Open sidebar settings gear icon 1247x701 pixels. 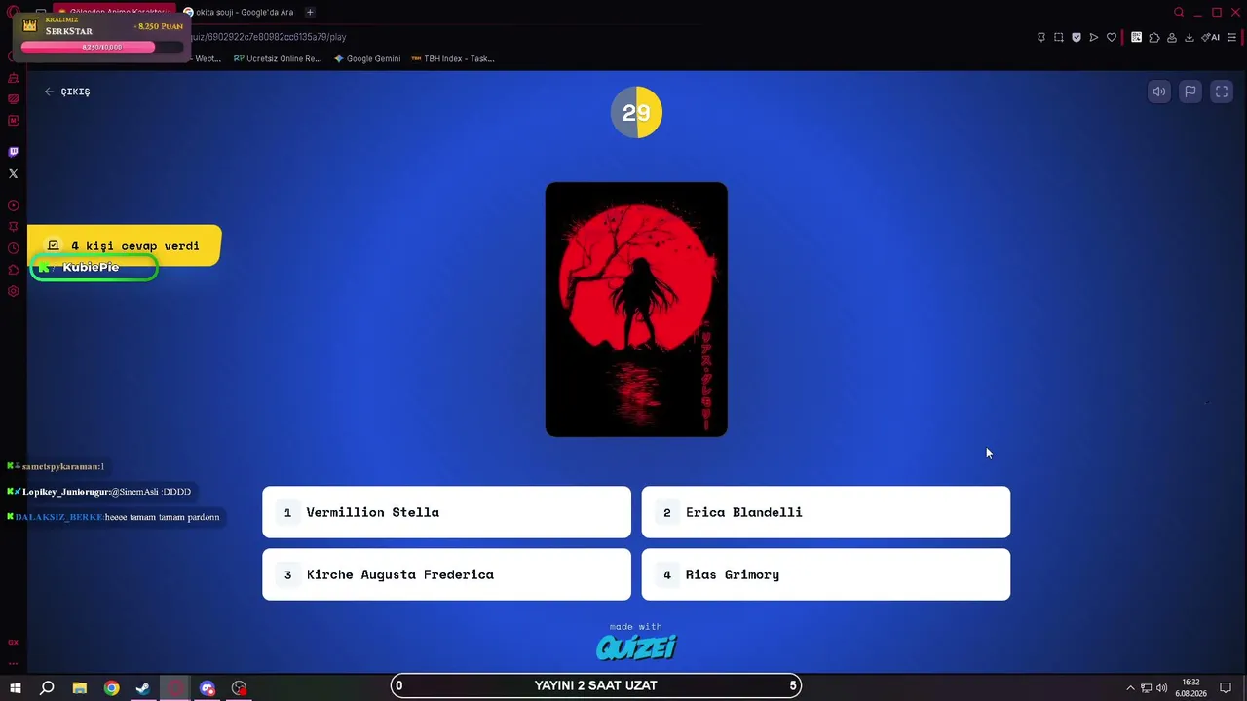pos(14,291)
